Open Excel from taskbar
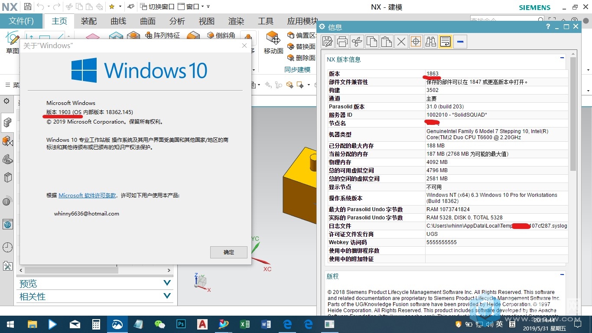Screen dimensions: 592x333 (x=245, y=324)
